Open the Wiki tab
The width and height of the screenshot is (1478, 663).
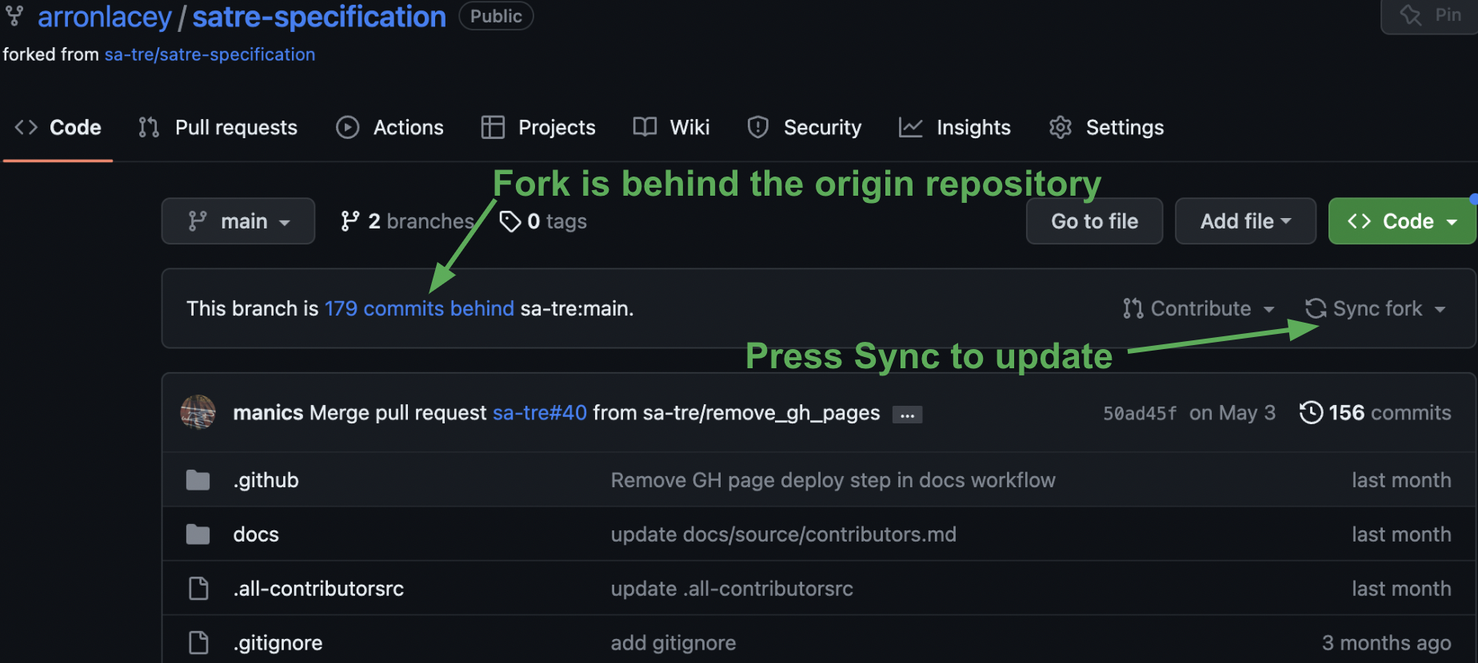[671, 128]
